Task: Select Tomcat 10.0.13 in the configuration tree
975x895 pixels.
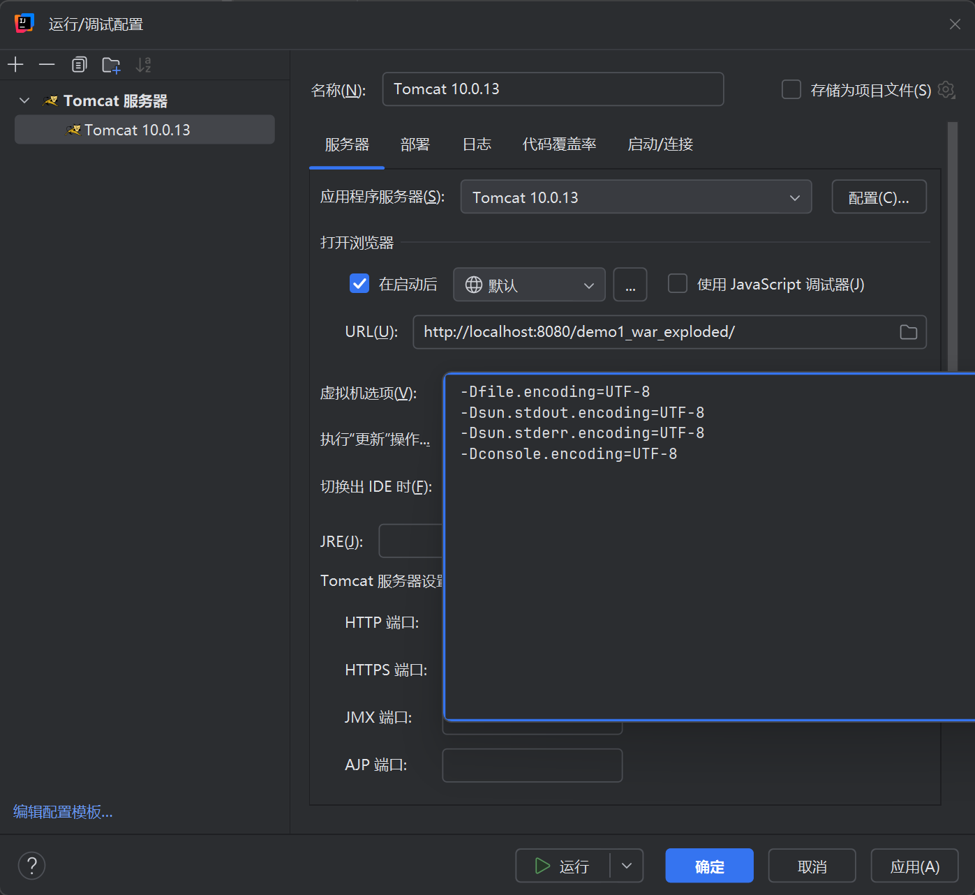Action: pyautogui.click(x=144, y=130)
